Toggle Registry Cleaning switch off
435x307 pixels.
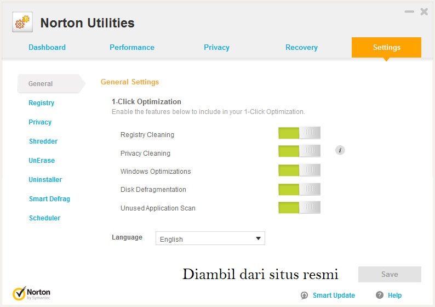pyautogui.click(x=299, y=133)
